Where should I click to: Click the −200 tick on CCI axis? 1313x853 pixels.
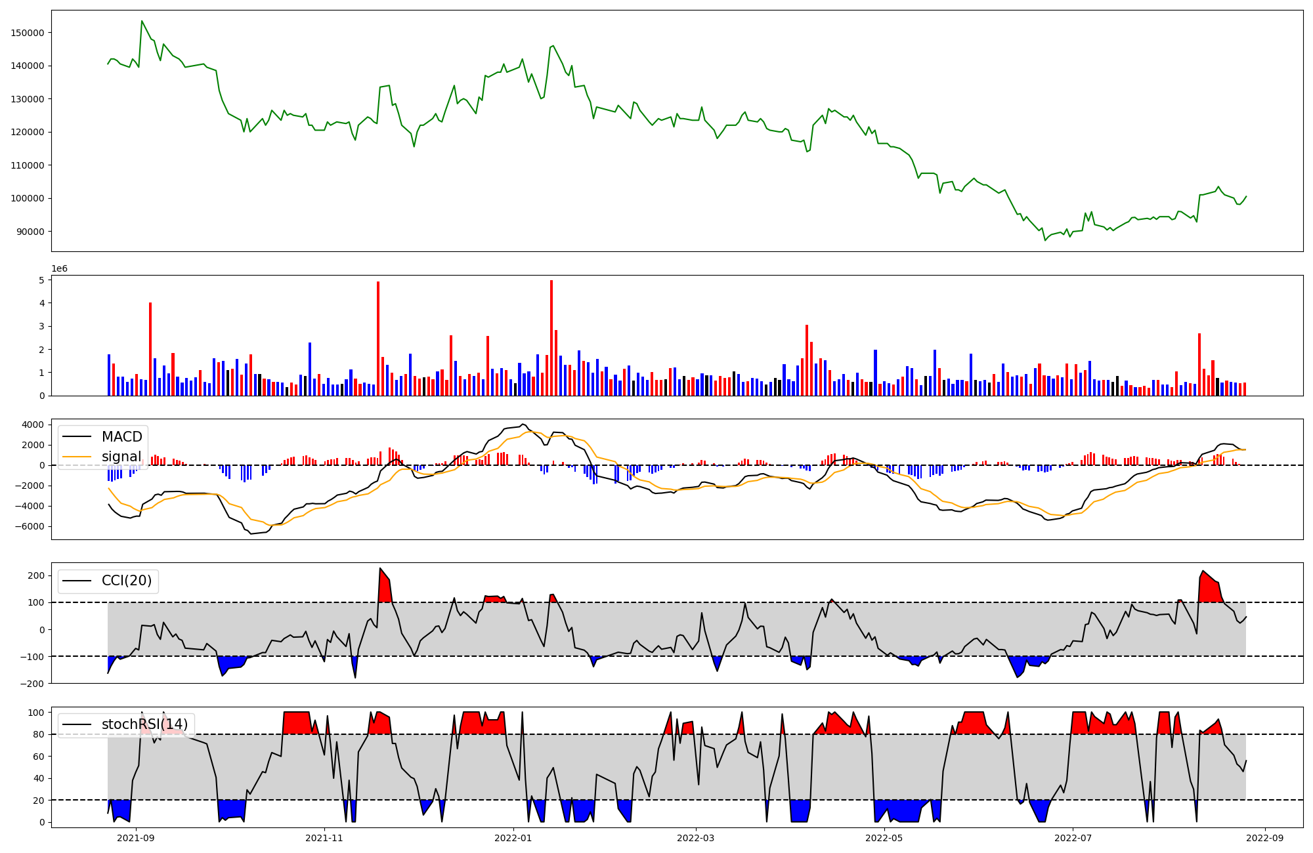[x=33, y=684]
